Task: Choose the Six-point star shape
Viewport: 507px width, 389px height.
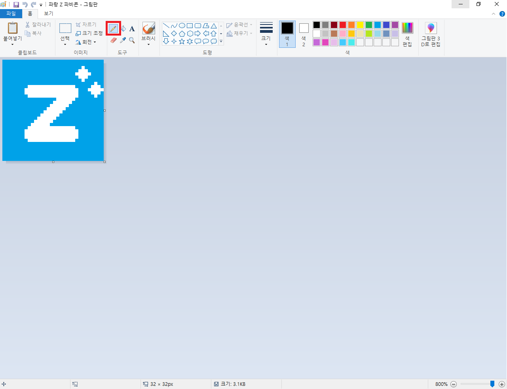Action: 190,42
